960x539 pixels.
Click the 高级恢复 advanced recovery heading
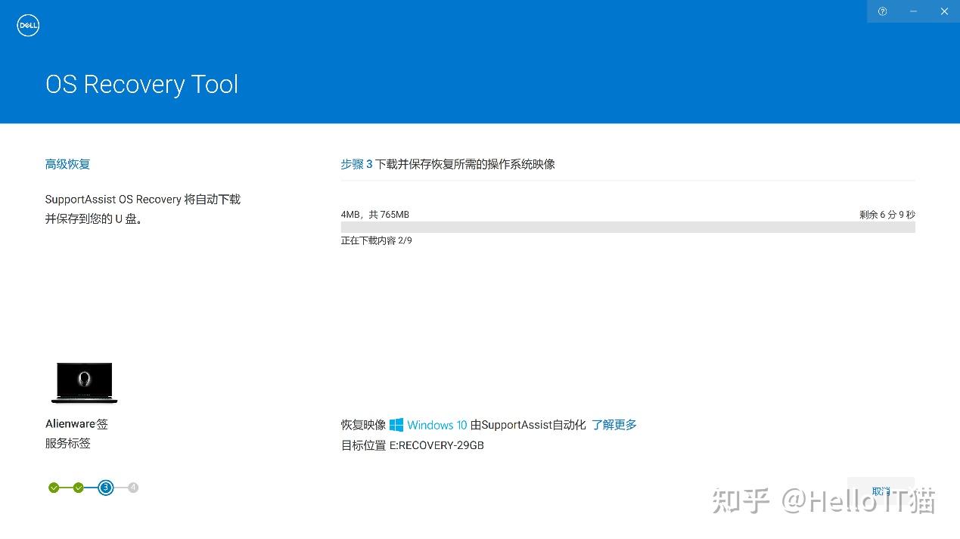tap(67, 163)
